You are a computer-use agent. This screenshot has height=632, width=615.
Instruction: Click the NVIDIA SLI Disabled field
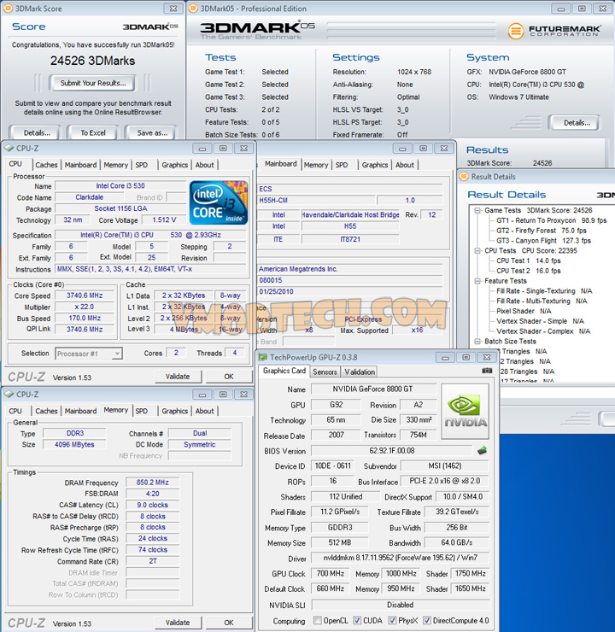coord(400,605)
